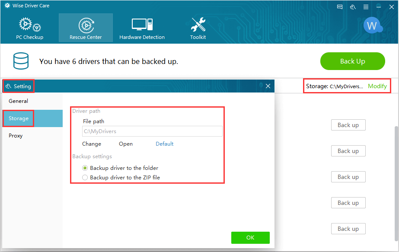Click the W user avatar icon
The width and height of the screenshot is (399, 252).
(x=373, y=26)
